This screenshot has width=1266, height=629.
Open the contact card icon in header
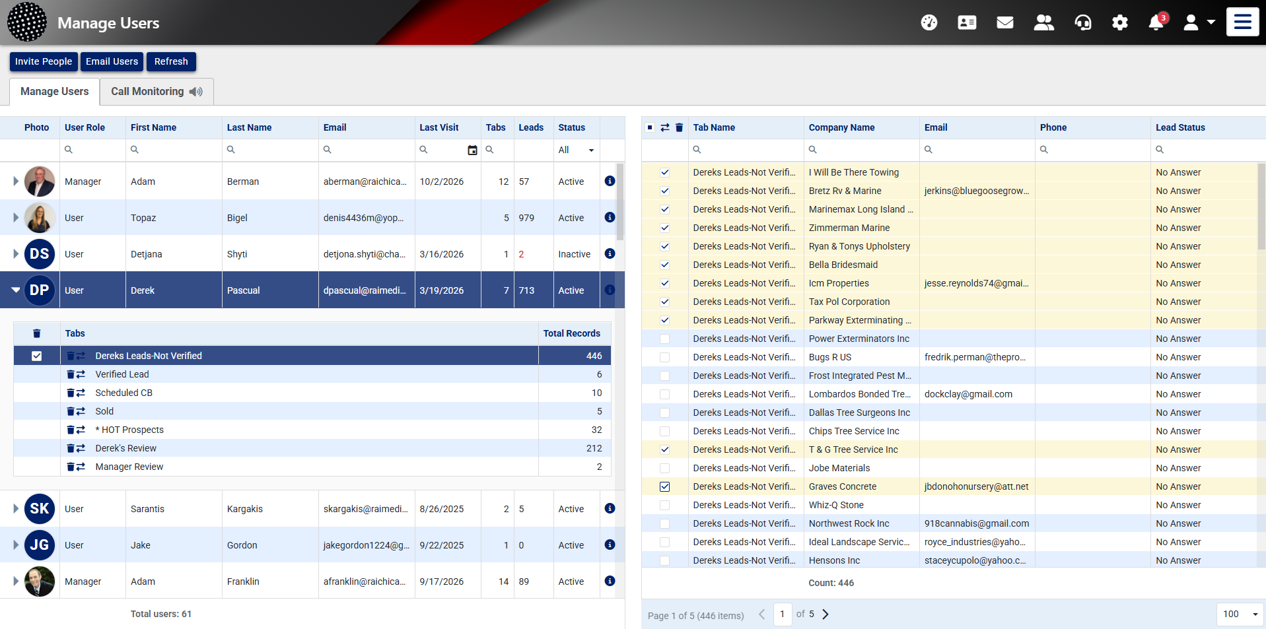click(967, 22)
